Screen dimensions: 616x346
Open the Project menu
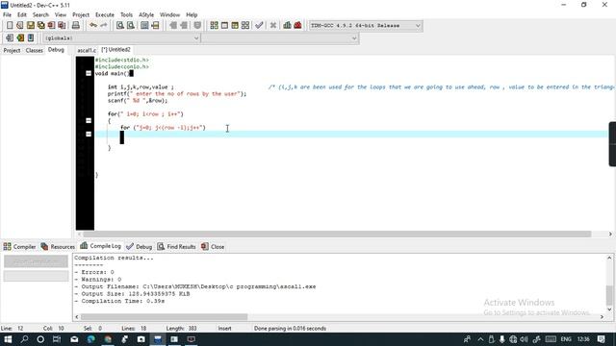[x=81, y=14]
